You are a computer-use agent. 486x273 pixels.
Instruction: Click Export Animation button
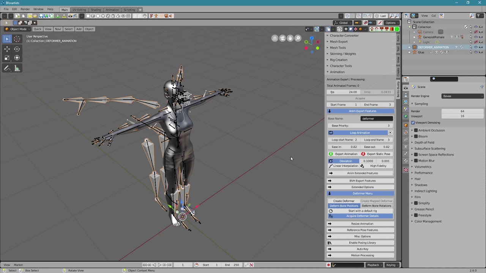(x=344, y=154)
